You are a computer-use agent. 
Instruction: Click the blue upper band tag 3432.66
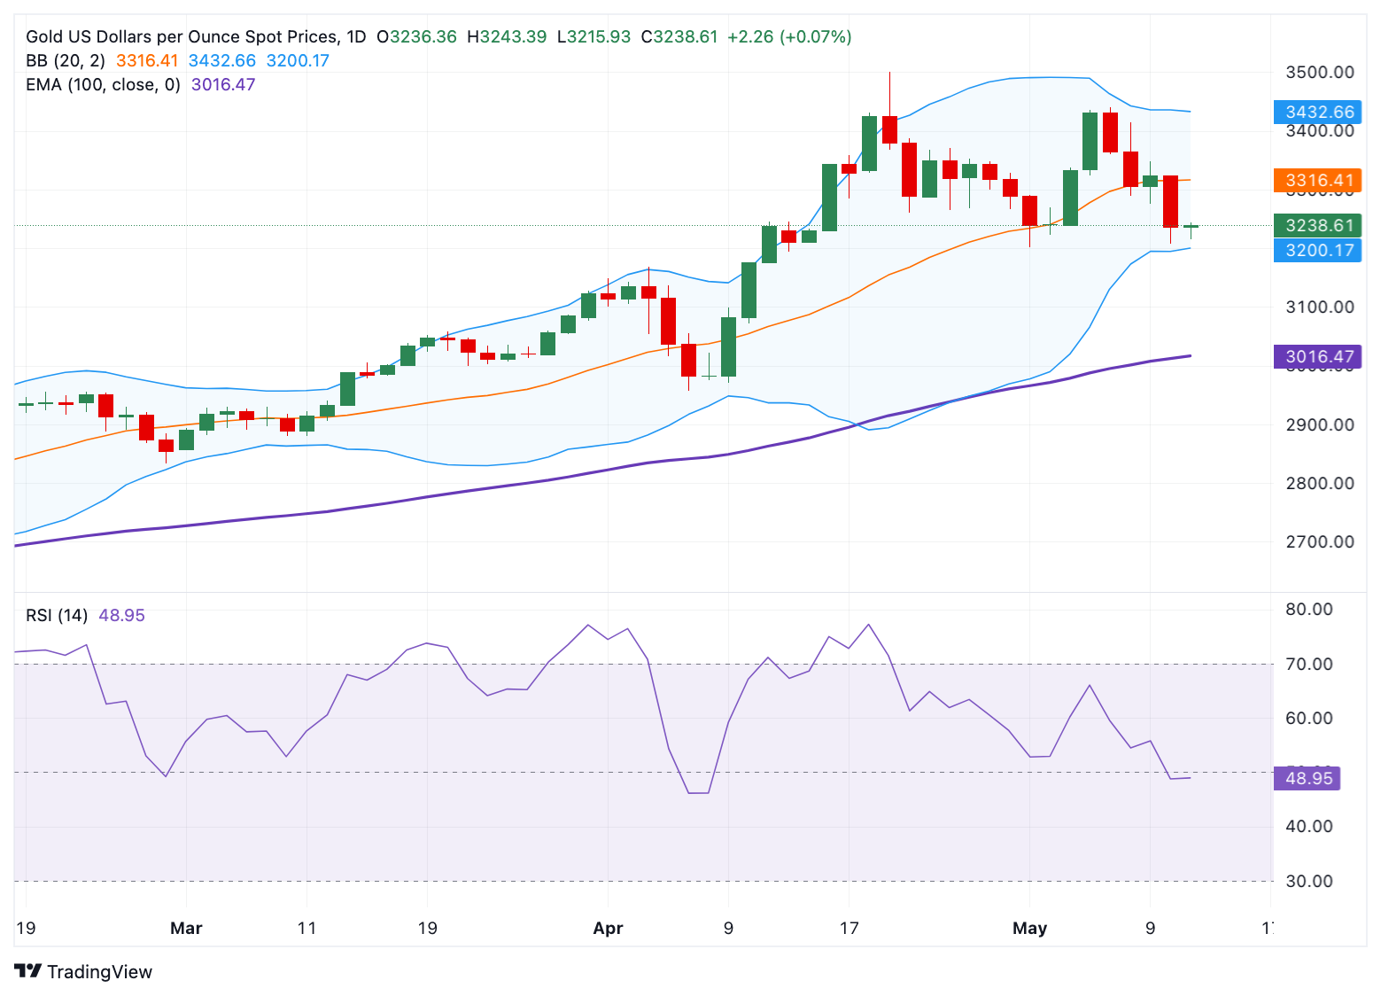point(1317,112)
